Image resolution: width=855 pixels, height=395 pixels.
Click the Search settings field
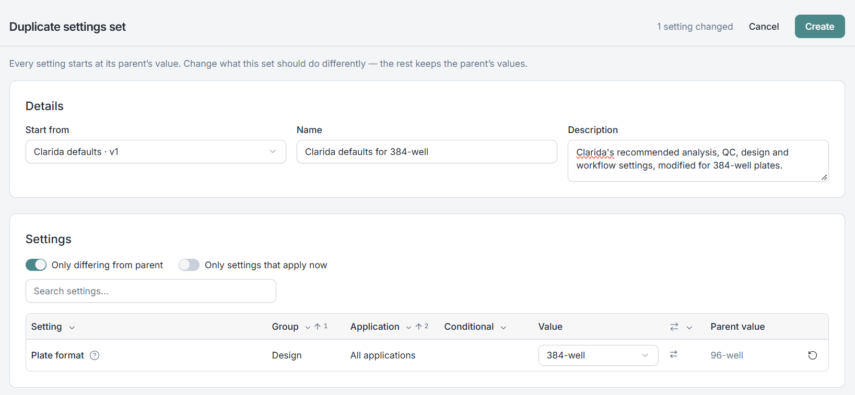click(151, 291)
